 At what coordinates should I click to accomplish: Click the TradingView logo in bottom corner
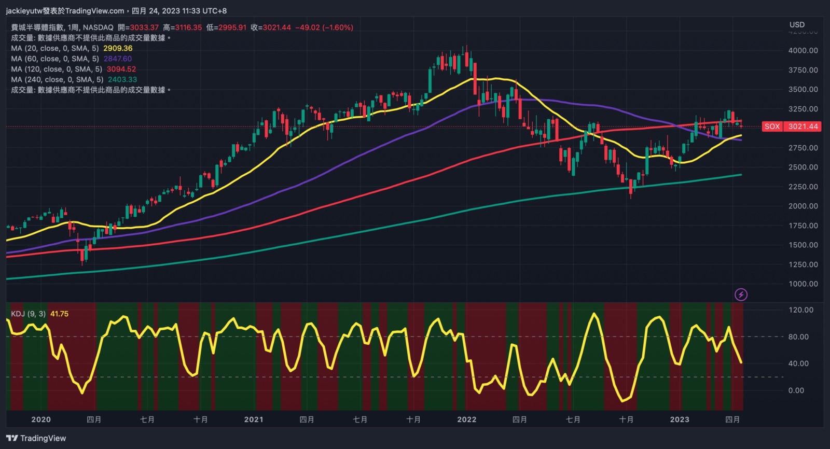click(36, 438)
